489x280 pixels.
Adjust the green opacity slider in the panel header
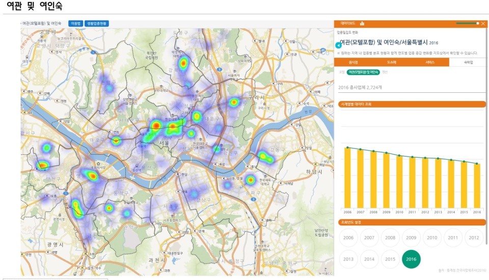[x=467, y=23]
